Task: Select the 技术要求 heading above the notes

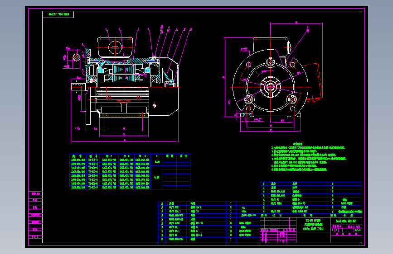Action: [298, 144]
